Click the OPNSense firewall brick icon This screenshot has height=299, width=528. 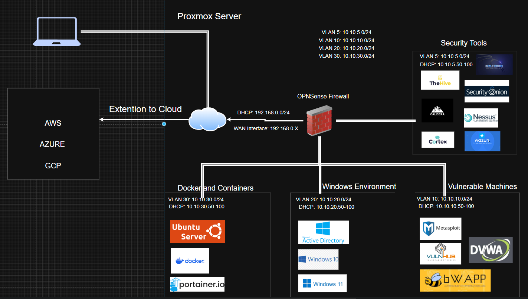click(x=318, y=121)
